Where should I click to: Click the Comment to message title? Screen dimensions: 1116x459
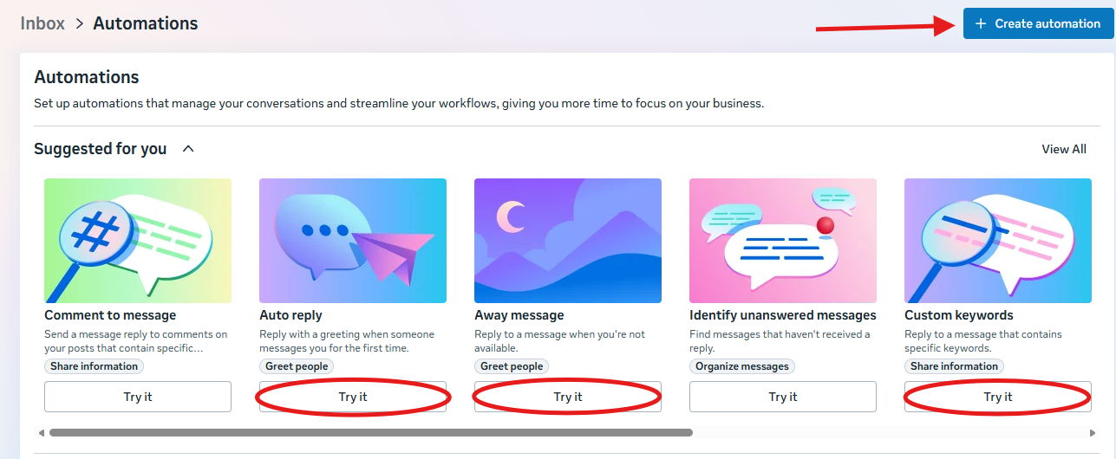tap(110, 315)
